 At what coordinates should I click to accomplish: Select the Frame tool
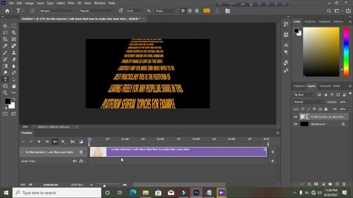pos(14,39)
